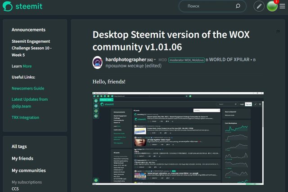Open the post editor pencil icon
288x192 pixels.
(259, 6)
